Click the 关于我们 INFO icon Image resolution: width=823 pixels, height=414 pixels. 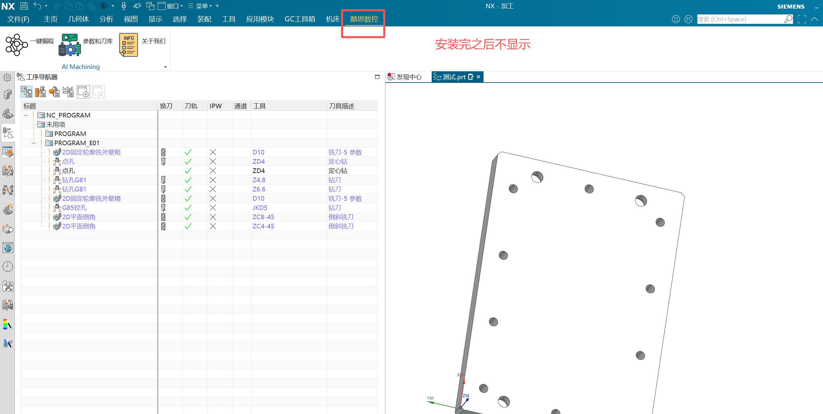tap(128, 45)
